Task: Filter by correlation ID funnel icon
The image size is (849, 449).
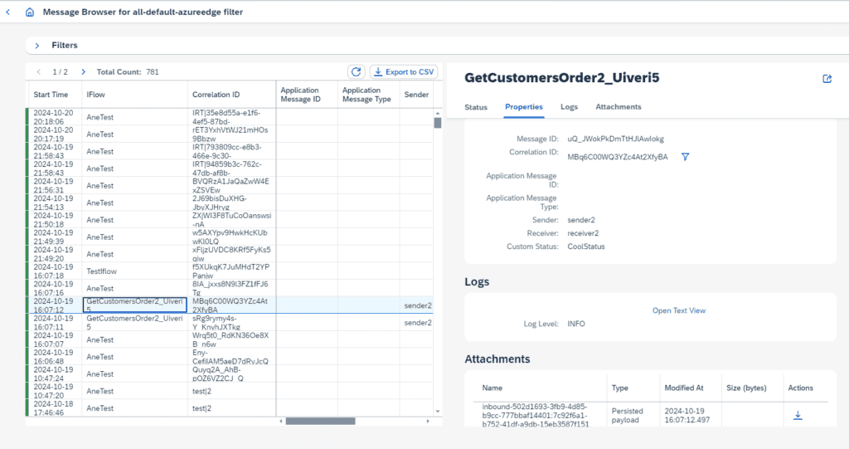Action: (x=685, y=157)
